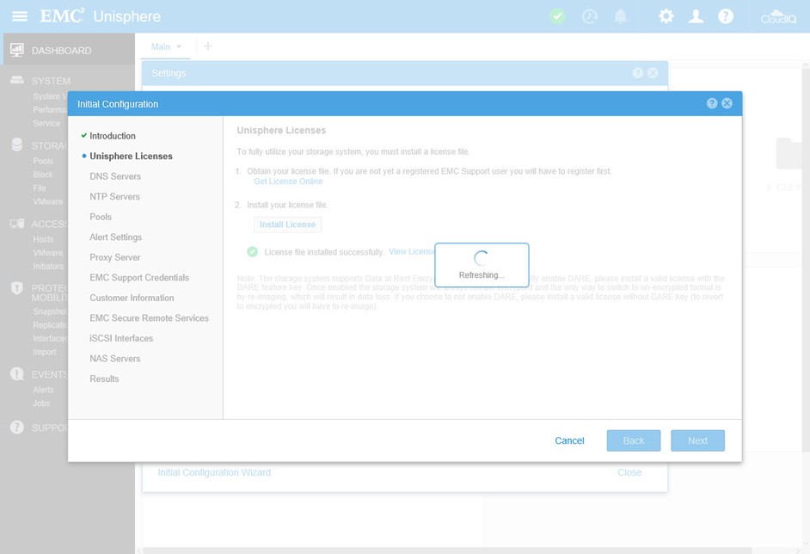Check the system health status icon
The height and width of the screenshot is (554, 810).
tap(557, 16)
